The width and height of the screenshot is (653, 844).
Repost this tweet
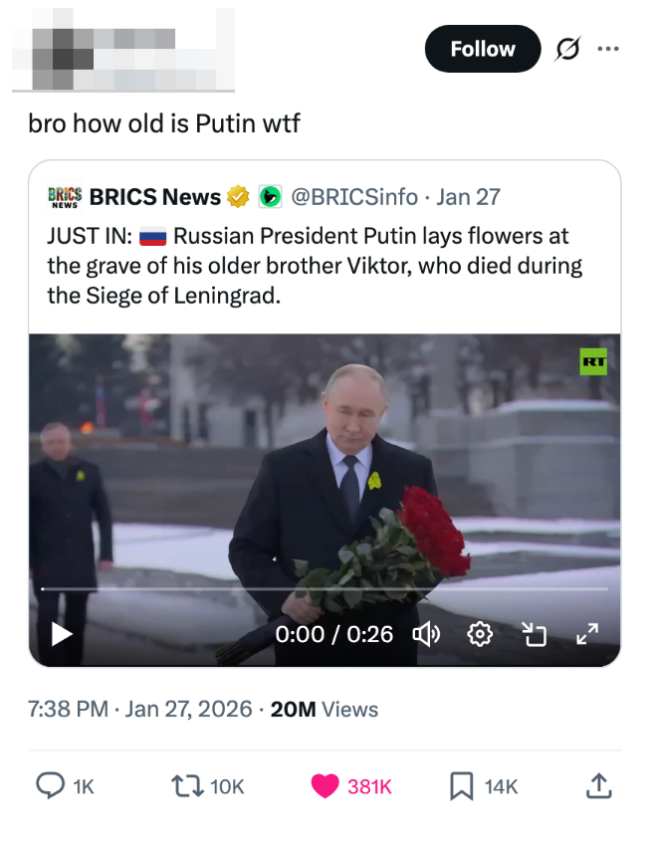pos(182,786)
